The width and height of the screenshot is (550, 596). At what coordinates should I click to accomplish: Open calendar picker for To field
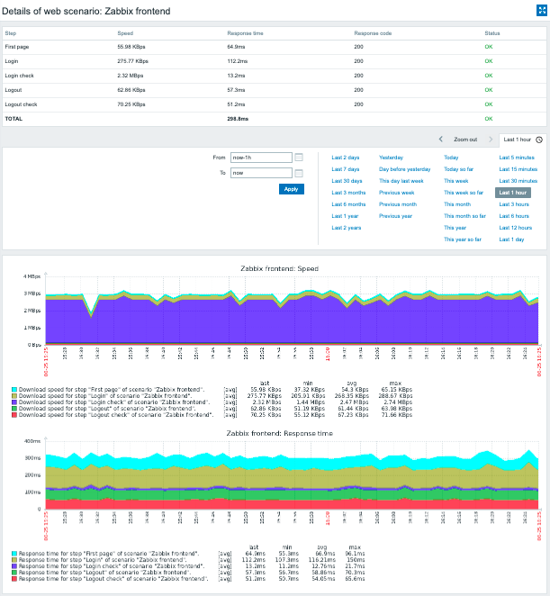coord(299,173)
